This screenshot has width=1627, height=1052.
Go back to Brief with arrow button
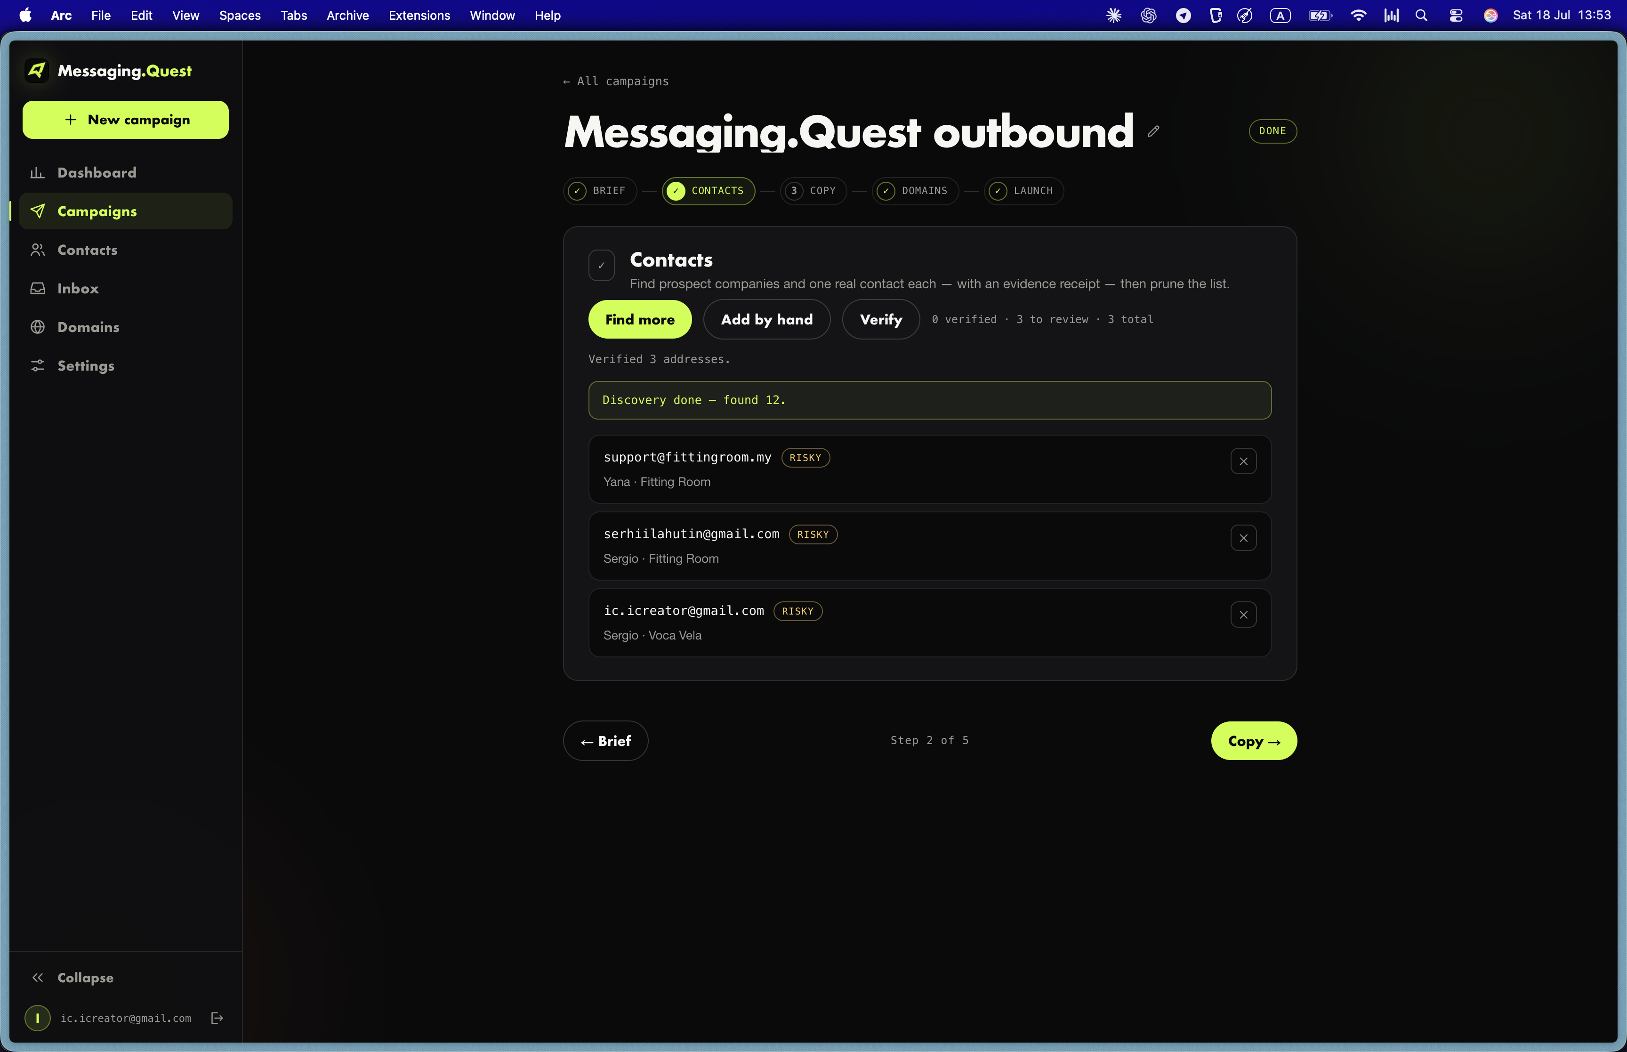(x=605, y=741)
